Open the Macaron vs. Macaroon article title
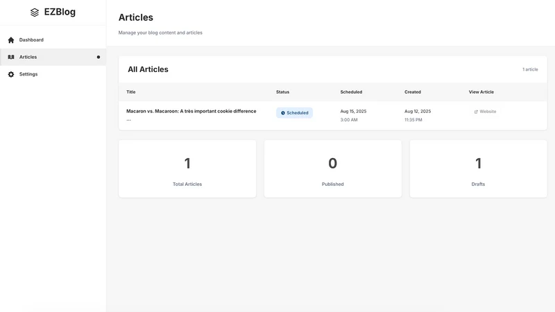 (x=191, y=111)
